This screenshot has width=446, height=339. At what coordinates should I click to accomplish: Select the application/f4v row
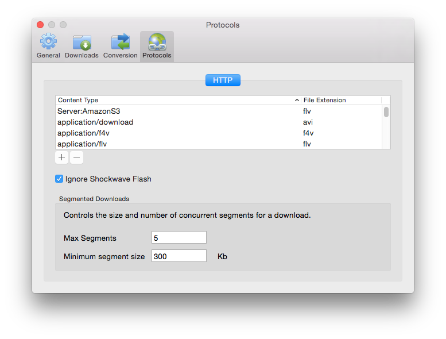pyautogui.click(x=219, y=133)
